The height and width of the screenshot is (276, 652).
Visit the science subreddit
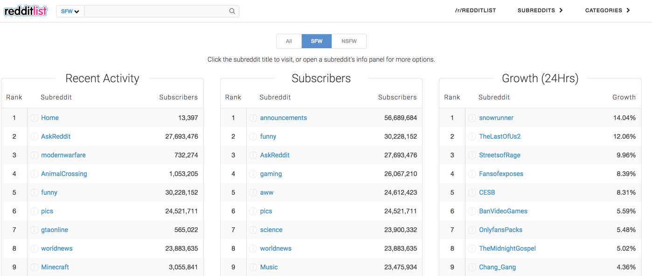271,230
